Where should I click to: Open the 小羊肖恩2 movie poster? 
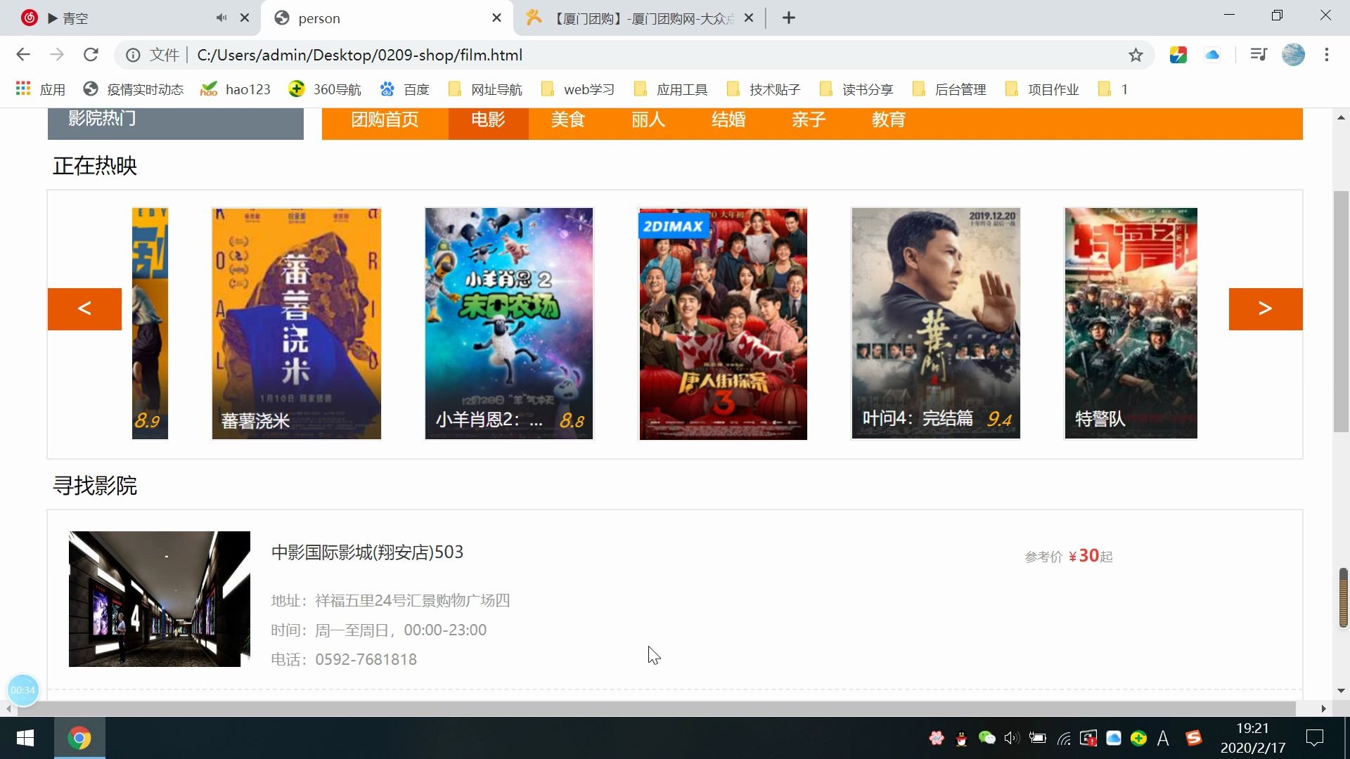pyautogui.click(x=509, y=323)
